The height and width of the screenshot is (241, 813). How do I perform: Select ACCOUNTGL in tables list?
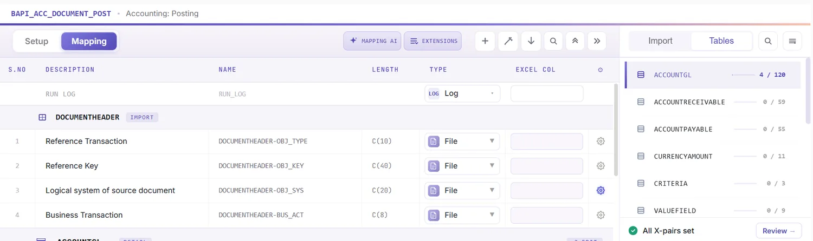click(713, 75)
